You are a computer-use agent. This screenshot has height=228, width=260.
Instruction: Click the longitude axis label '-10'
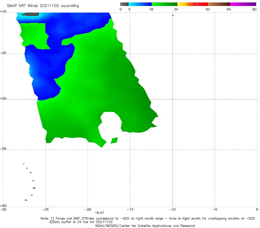(x=173, y=209)
